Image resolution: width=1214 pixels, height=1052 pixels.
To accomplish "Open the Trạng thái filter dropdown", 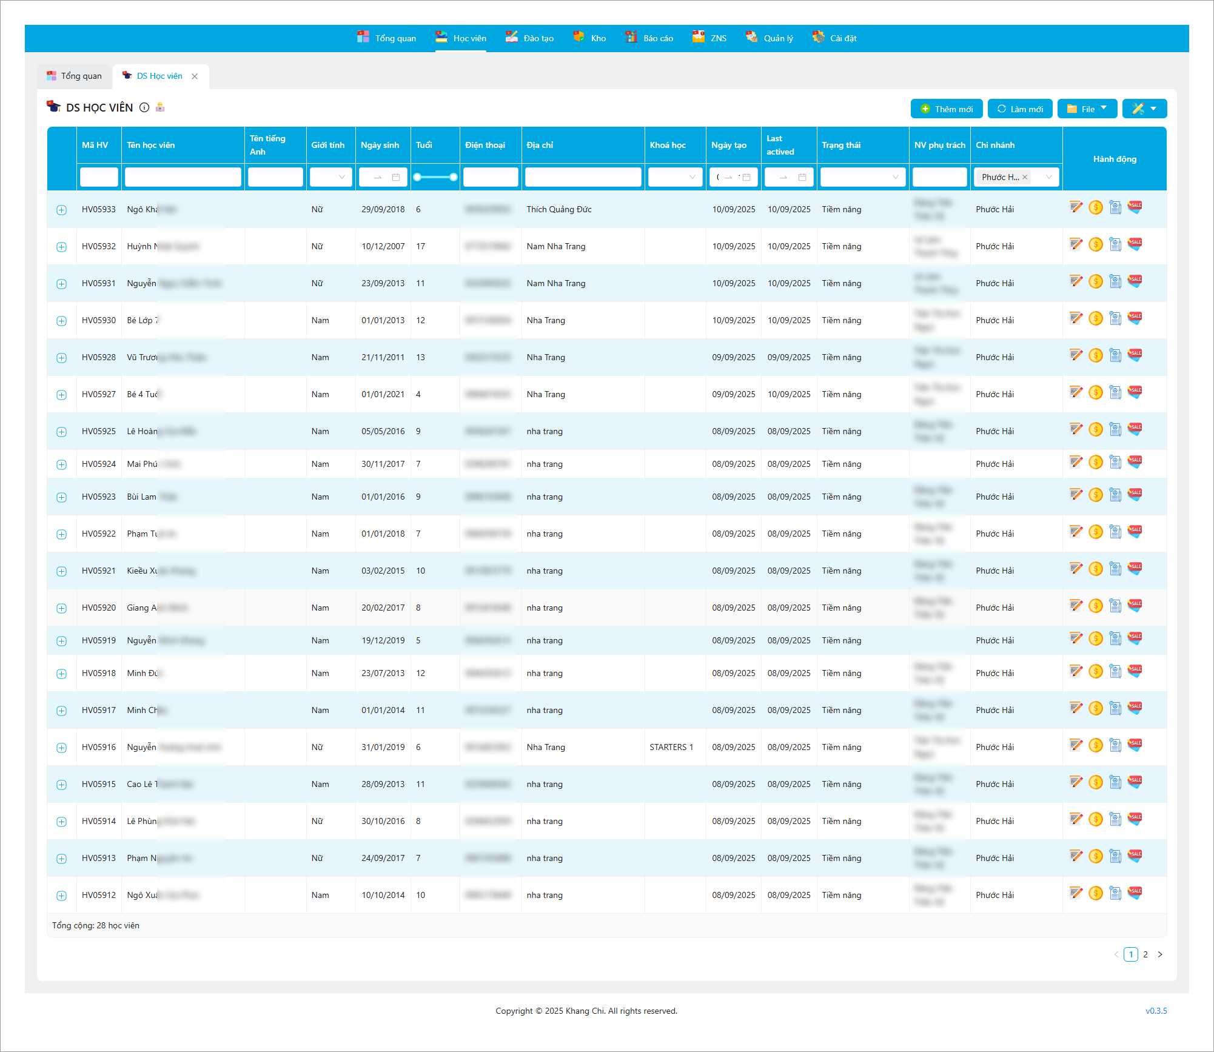I will click(x=862, y=177).
